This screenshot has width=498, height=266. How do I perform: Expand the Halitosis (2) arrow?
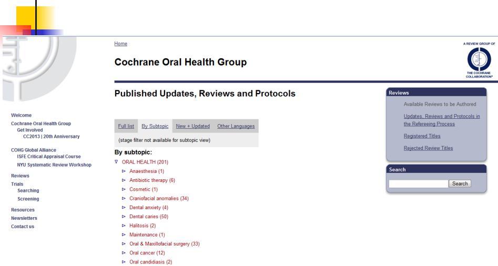pos(124,226)
